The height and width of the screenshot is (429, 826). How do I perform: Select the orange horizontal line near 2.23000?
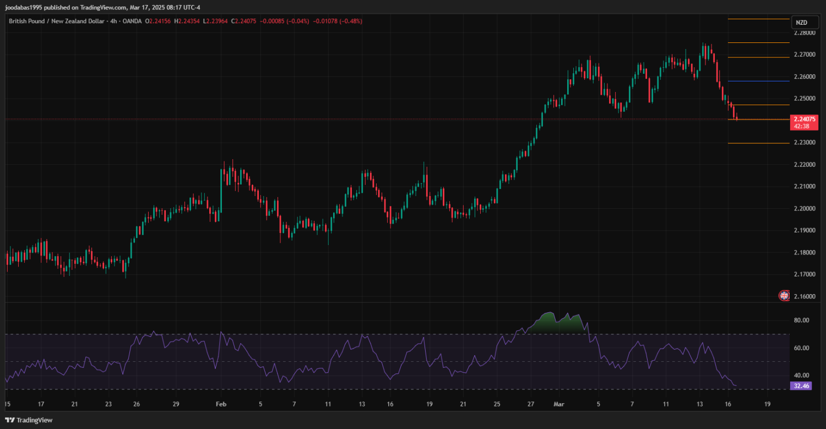click(758, 143)
